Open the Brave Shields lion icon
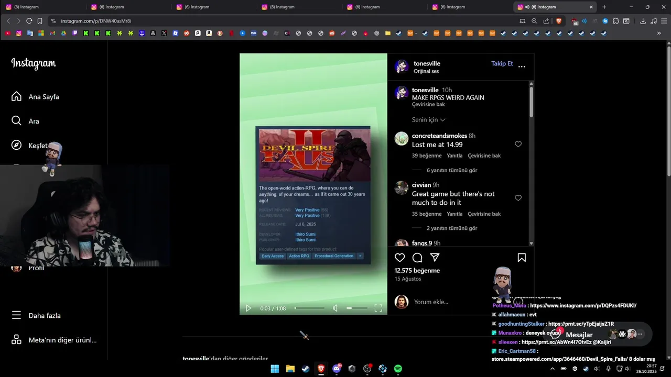This screenshot has height=377, width=671. tap(558, 21)
